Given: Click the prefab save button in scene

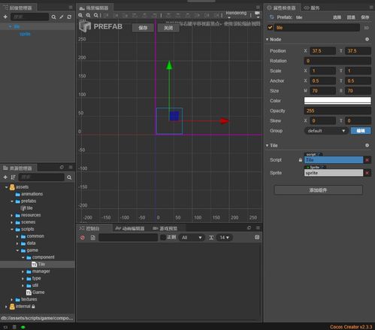Looking at the screenshot, I should (143, 28).
